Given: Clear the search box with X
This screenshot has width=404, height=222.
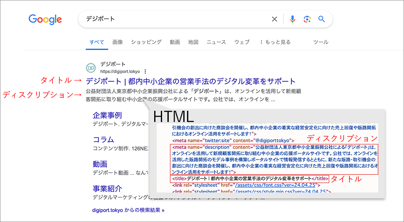Looking at the screenshot, I should coord(275,19).
